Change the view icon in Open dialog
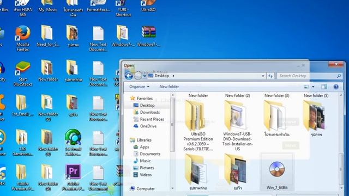Viewport: 349px width, 196px height. (x=306, y=87)
